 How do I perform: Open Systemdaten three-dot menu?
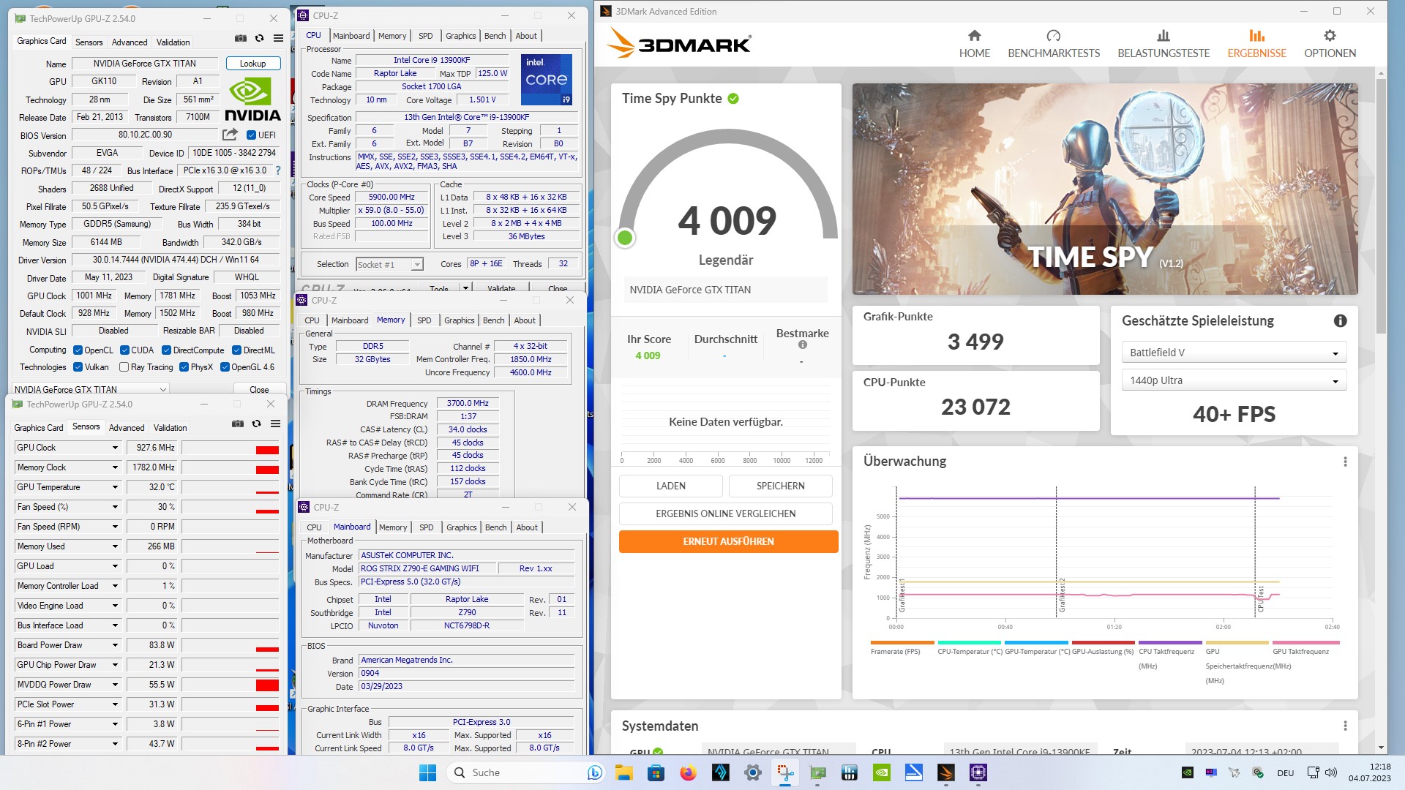click(1345, 726)
